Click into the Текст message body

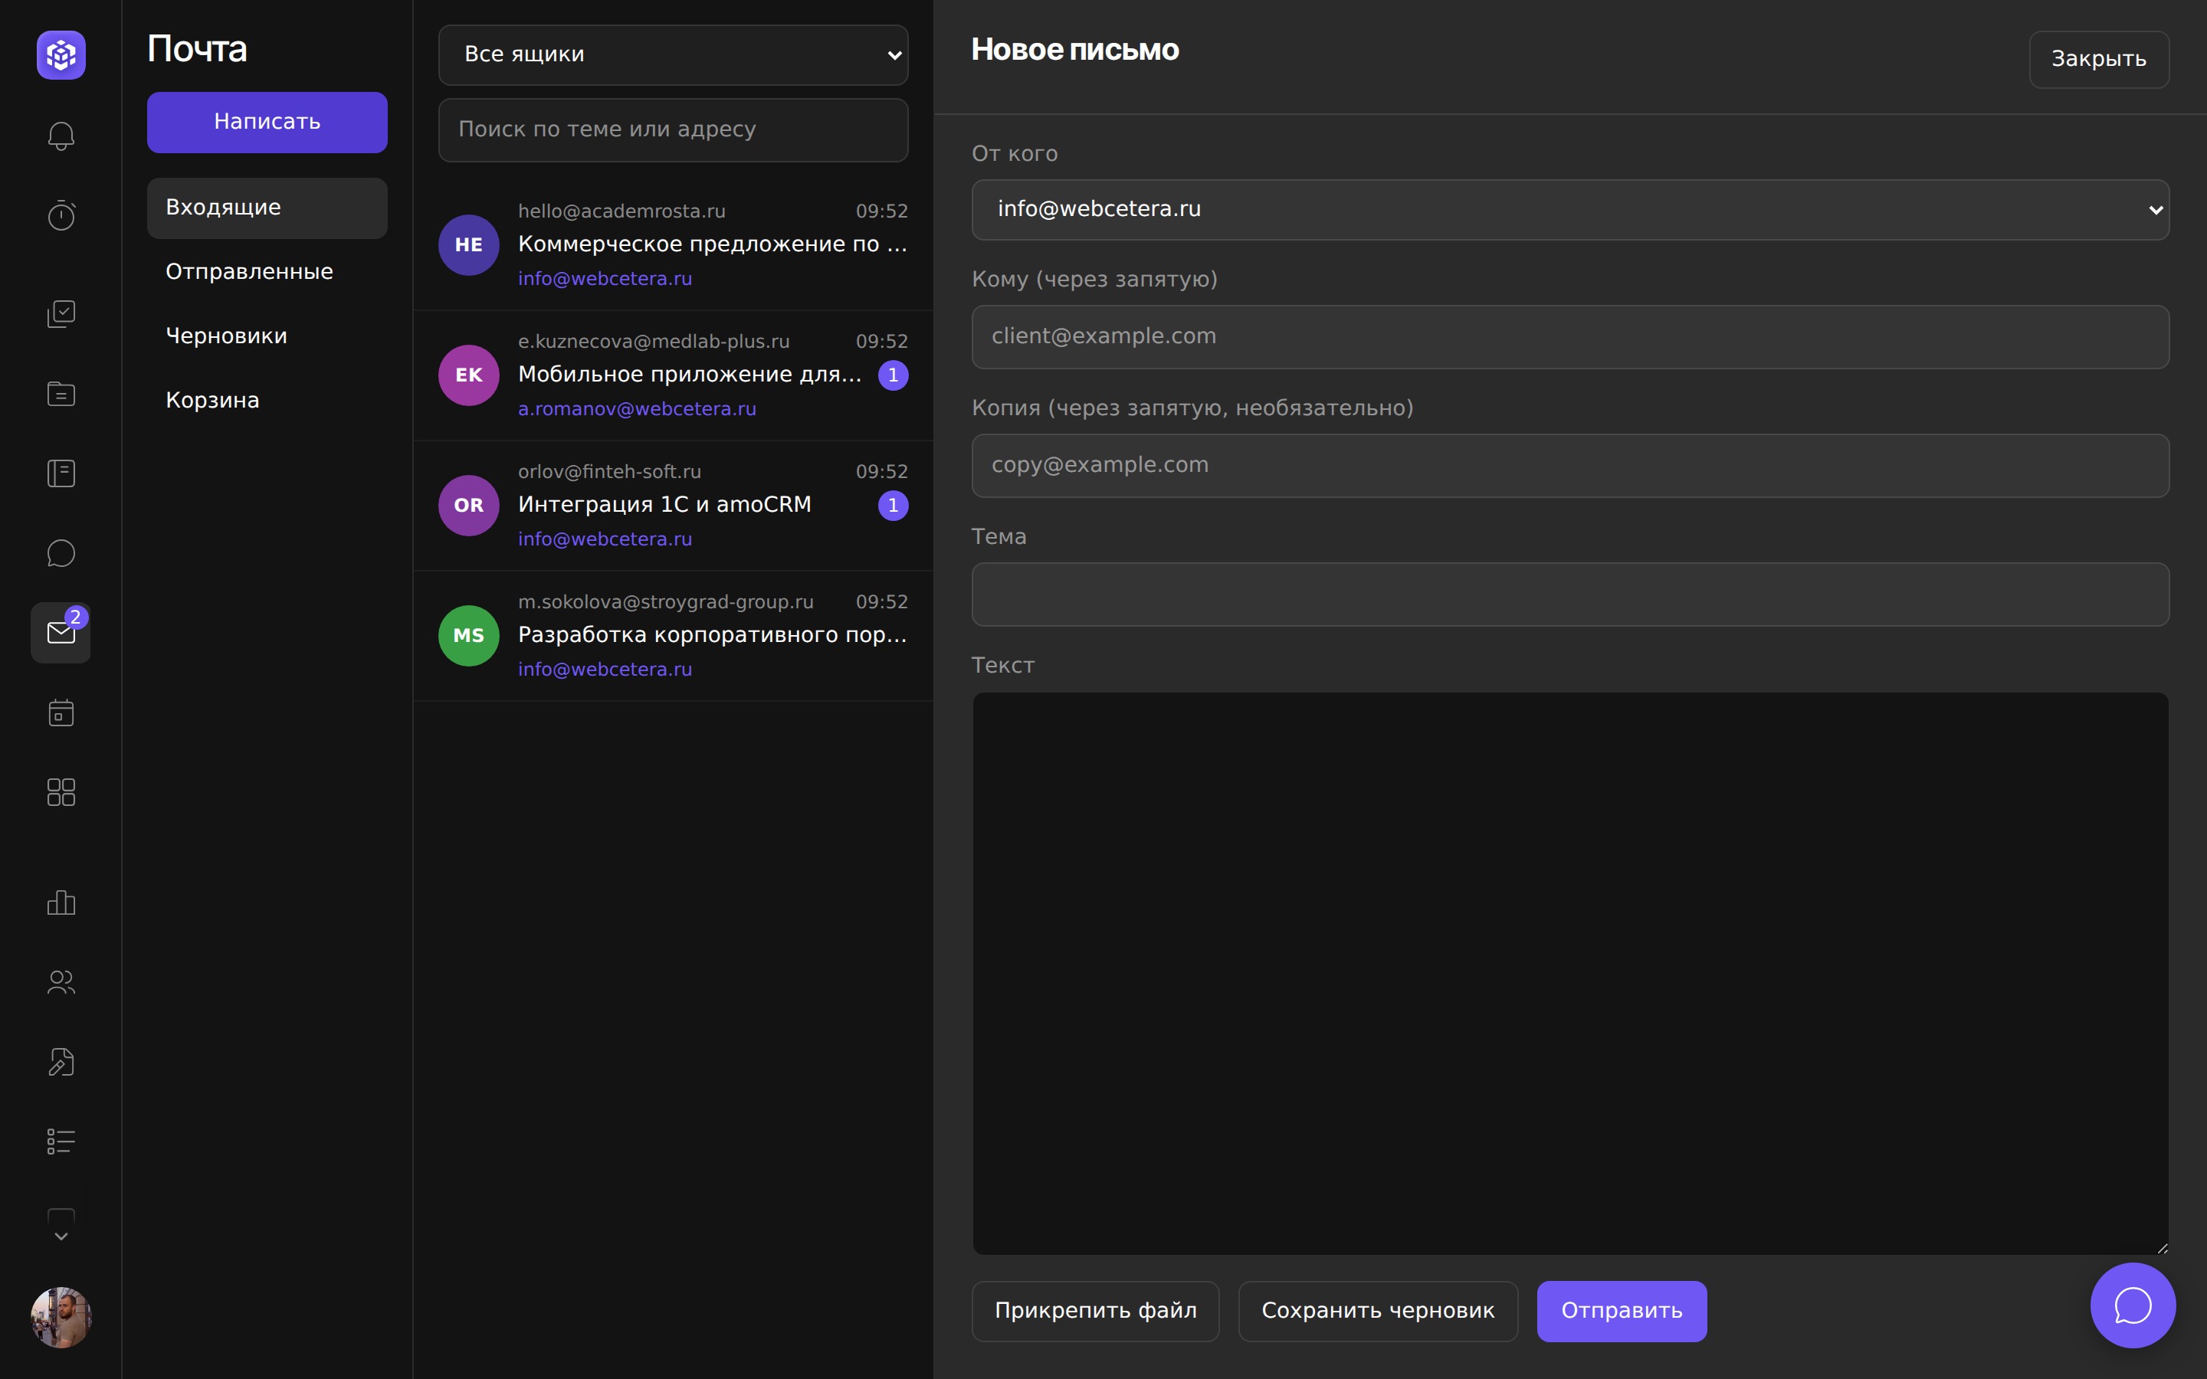pyautogui.click(x=1569, y=973)
